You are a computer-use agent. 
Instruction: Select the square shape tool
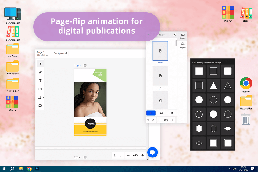(39, 98)
